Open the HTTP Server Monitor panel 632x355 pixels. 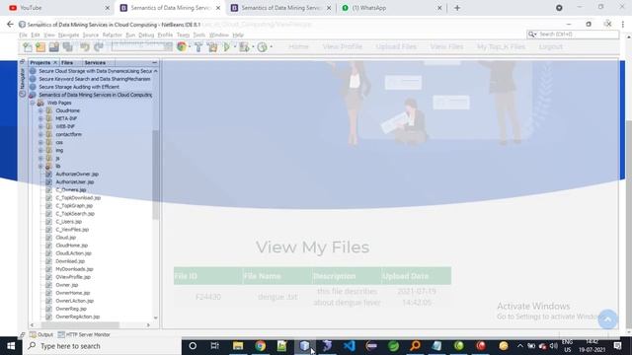coord(84,334)
